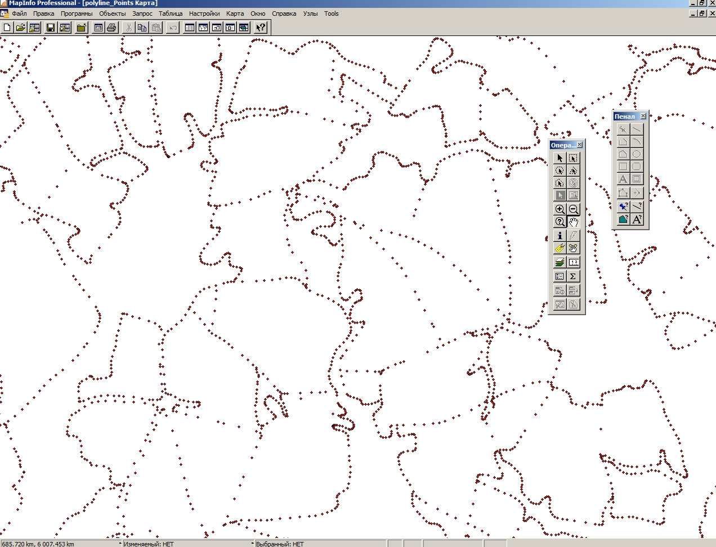
Task: Select the Arc tool in Пенал
Action: [x=636, y=141]
